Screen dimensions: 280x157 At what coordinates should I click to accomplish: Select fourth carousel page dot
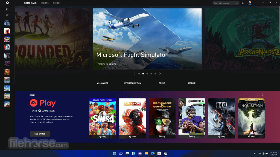(151, 74)
